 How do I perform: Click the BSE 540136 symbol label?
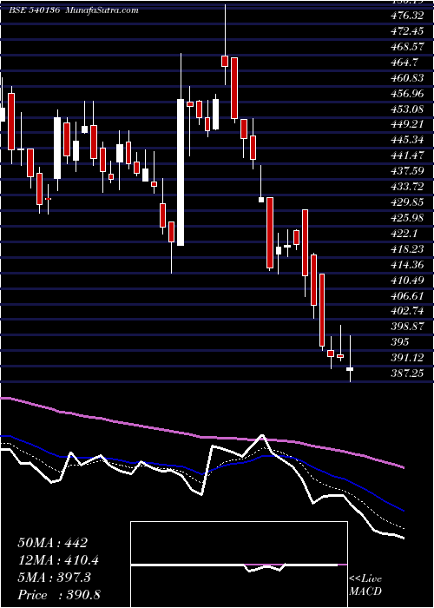34,10
